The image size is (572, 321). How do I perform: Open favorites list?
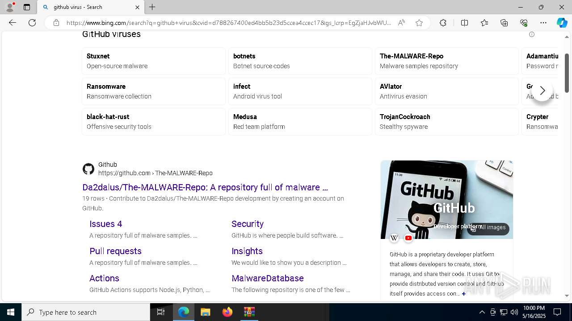[x=484, y=23]
